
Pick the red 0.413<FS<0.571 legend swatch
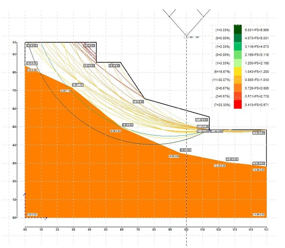pos(238,105)
